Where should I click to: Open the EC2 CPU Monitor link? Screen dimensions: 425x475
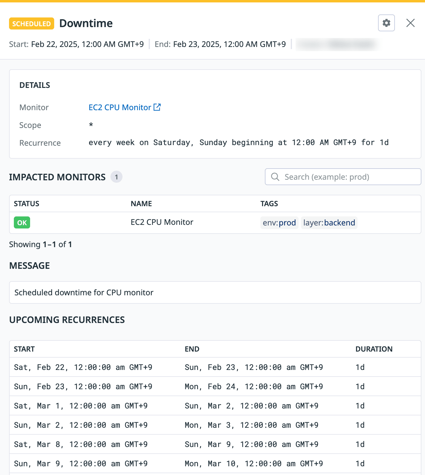120,107
